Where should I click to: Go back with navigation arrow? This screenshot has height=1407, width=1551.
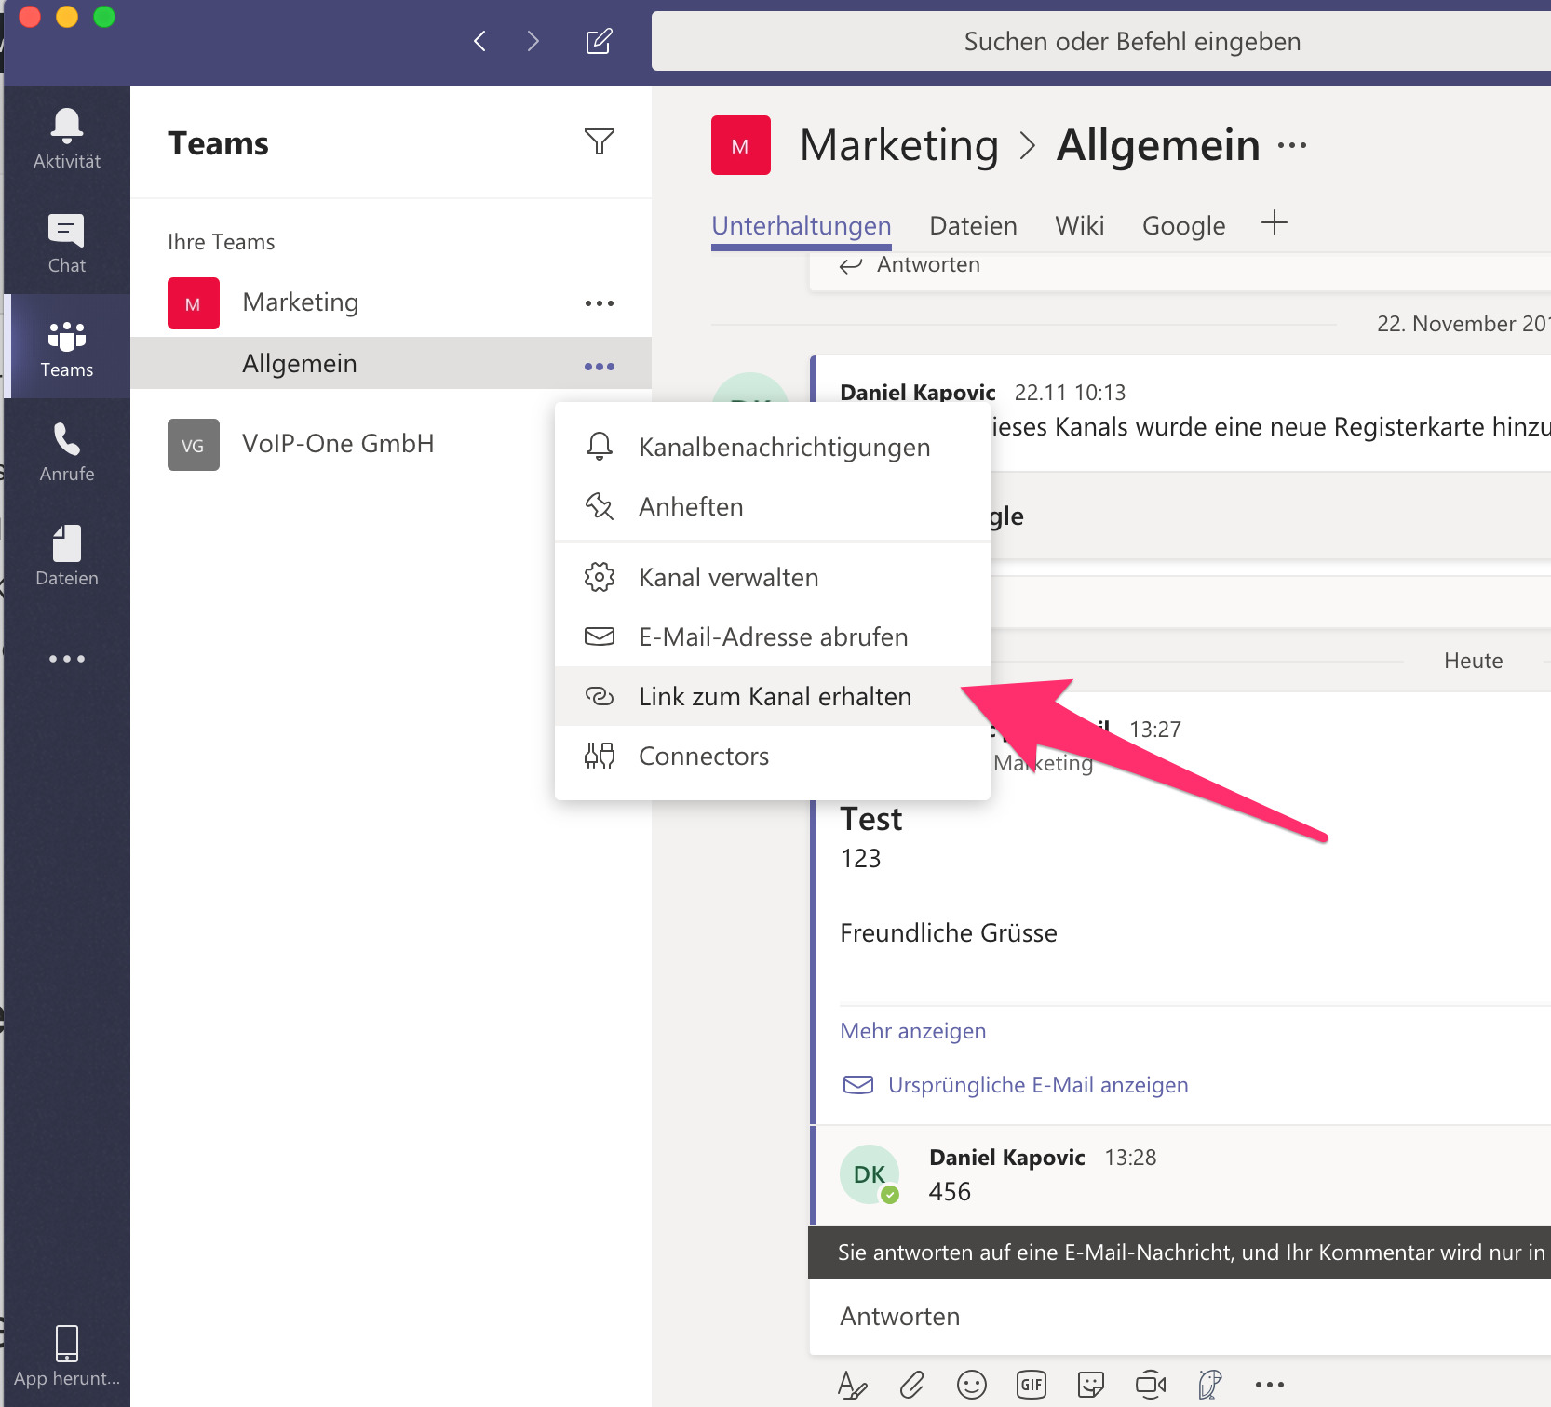480,41
